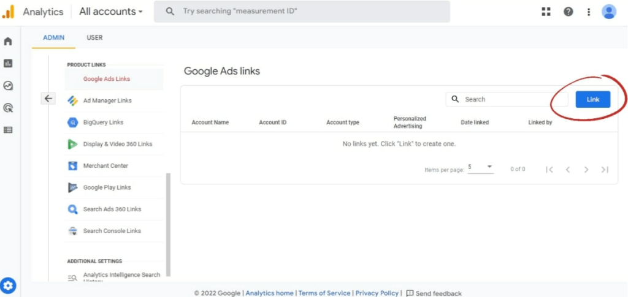This screenshot has width=628, height=297.
Task: Click Display & Video 360 icon
Action: (72, 145)
